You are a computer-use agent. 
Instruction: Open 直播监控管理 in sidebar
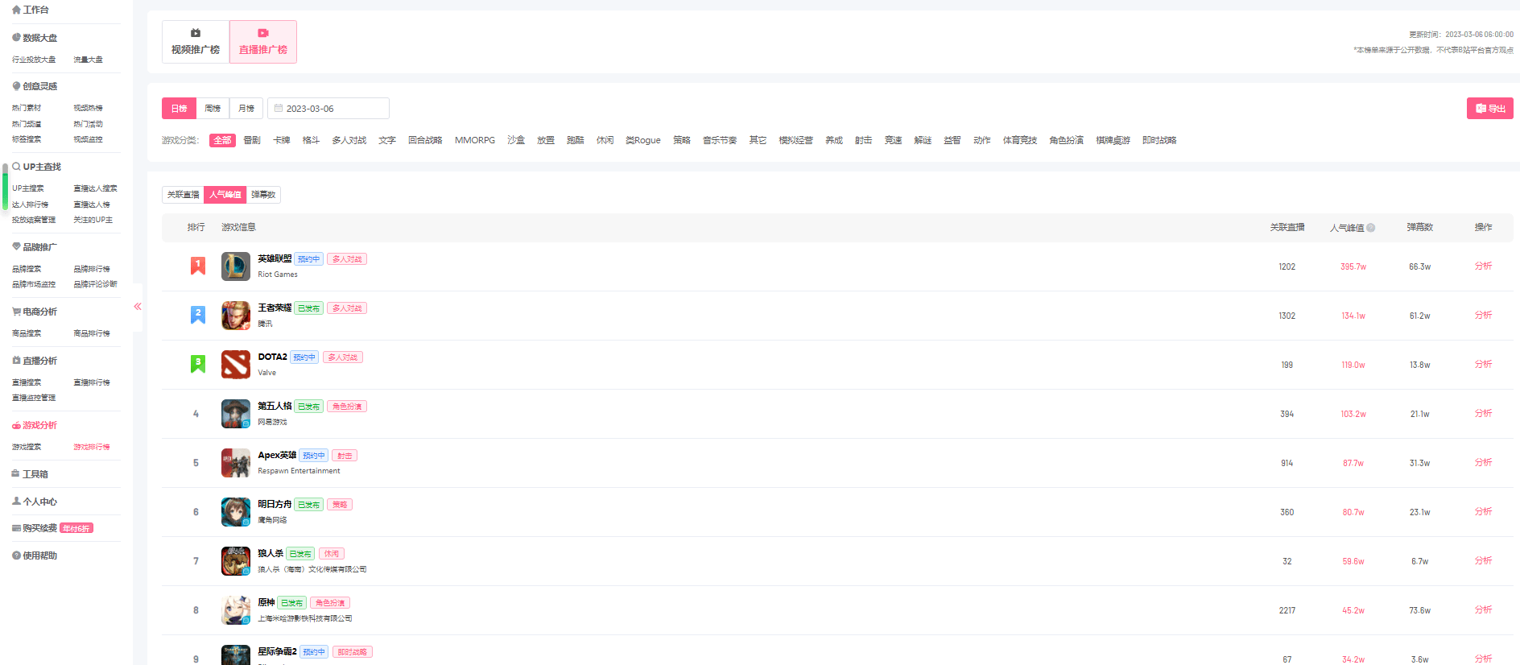point(34,398)
